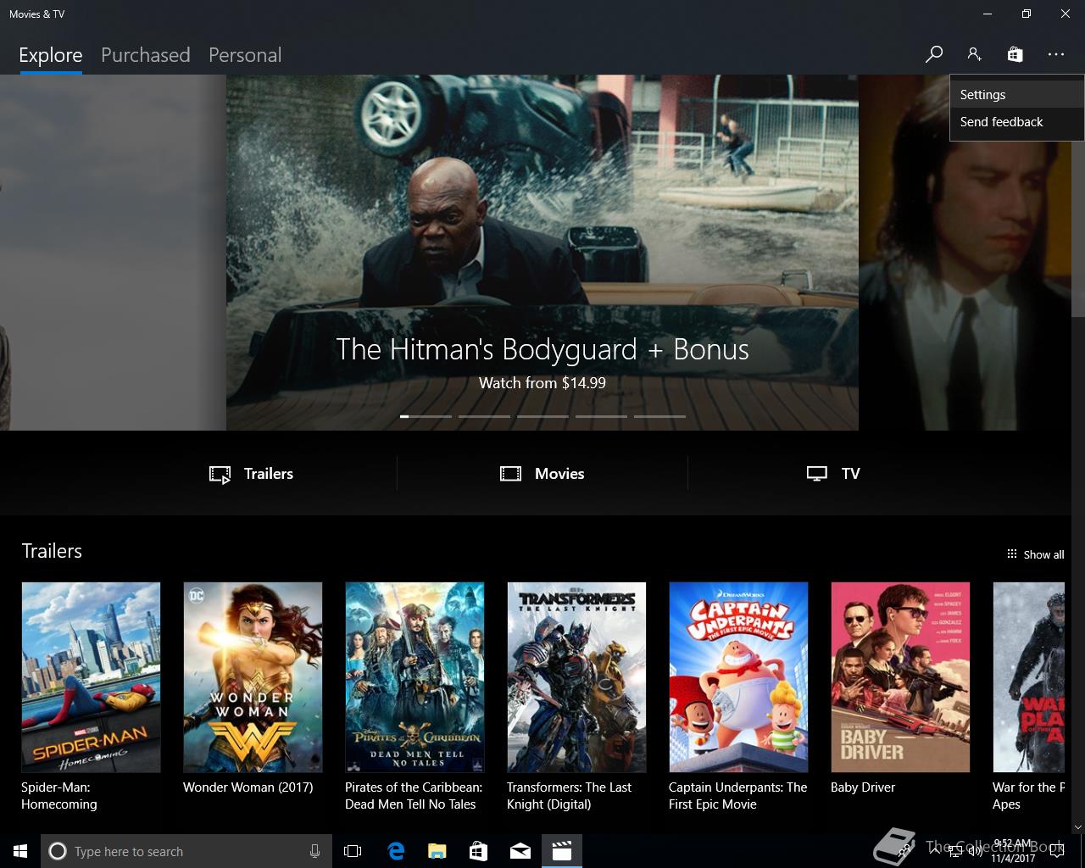The image size is (1085, 868).
Task: Open The Hitman's Bodyguard + Bonus banner
Action: (x=542, y=253)
